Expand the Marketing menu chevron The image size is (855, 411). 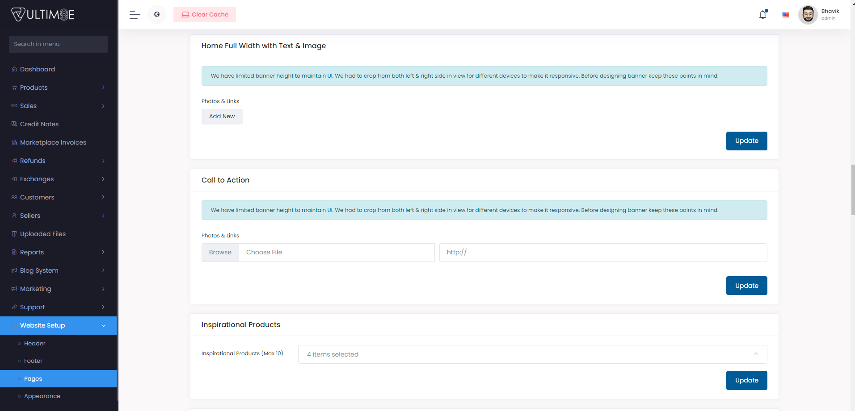pyautogui.click(x=103, y=289)
